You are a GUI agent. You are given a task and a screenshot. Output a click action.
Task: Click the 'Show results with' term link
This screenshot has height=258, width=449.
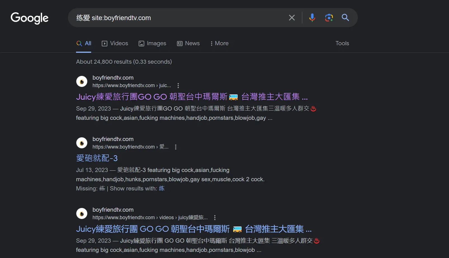click(162, 188)
